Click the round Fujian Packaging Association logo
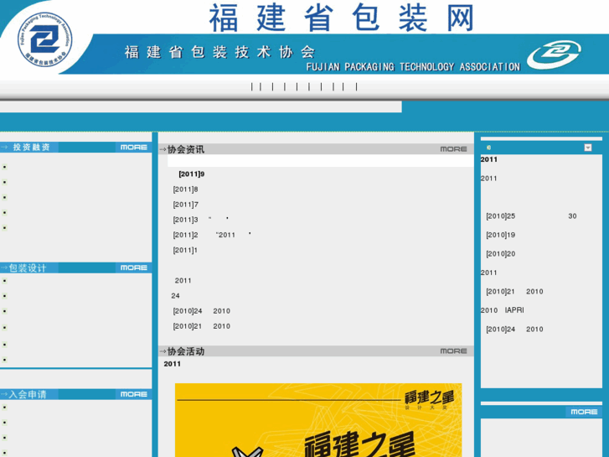609x457 pixels. tap(44, 39)
